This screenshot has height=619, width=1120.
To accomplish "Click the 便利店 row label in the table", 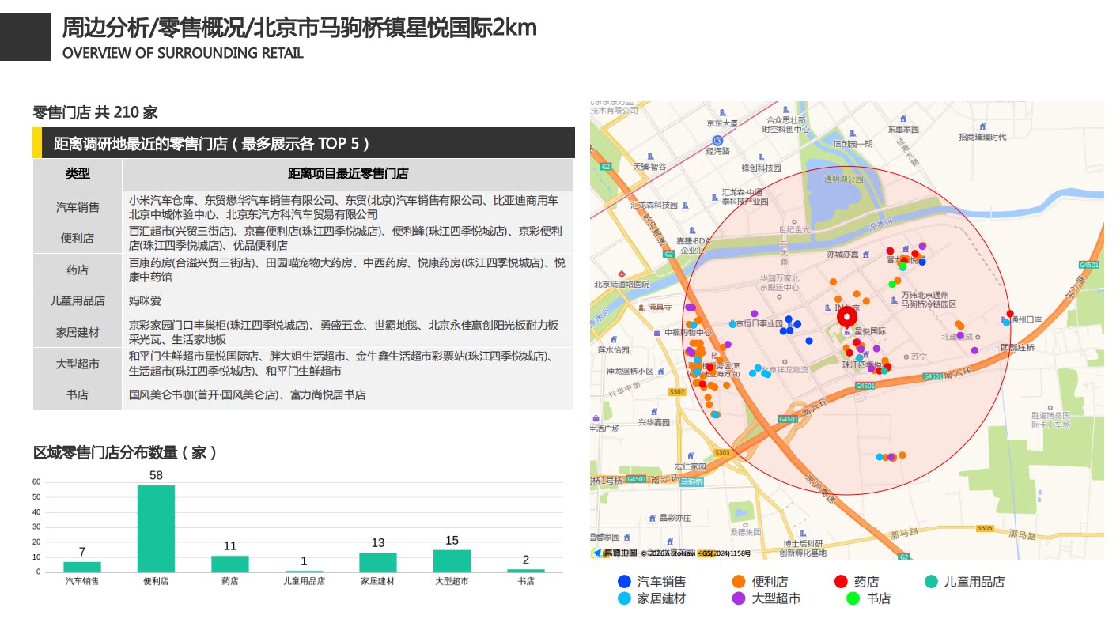I will click(x=78, y=238).
